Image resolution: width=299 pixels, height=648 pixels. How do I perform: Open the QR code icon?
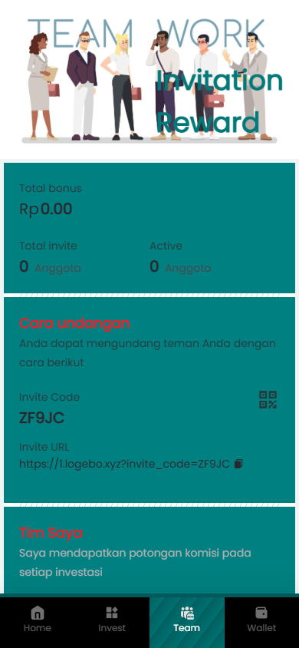(268, 400)
